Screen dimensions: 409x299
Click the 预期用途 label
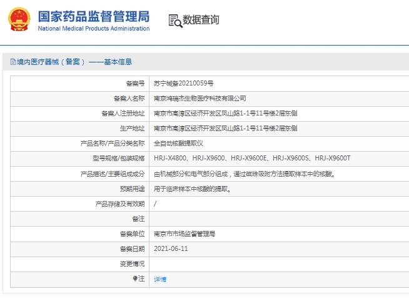click(x=132, y=189)
